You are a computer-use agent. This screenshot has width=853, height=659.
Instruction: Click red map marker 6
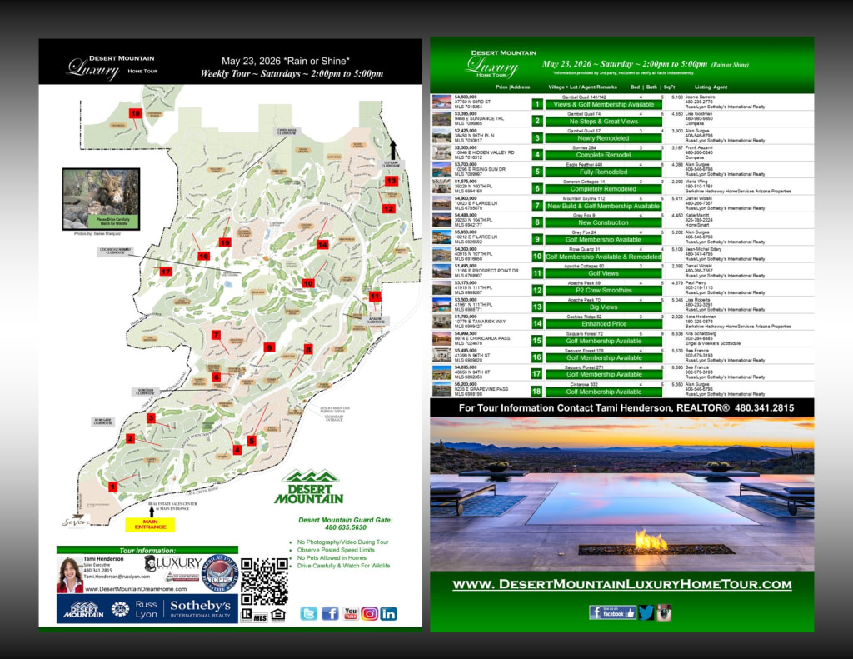(x=216, y=377)
